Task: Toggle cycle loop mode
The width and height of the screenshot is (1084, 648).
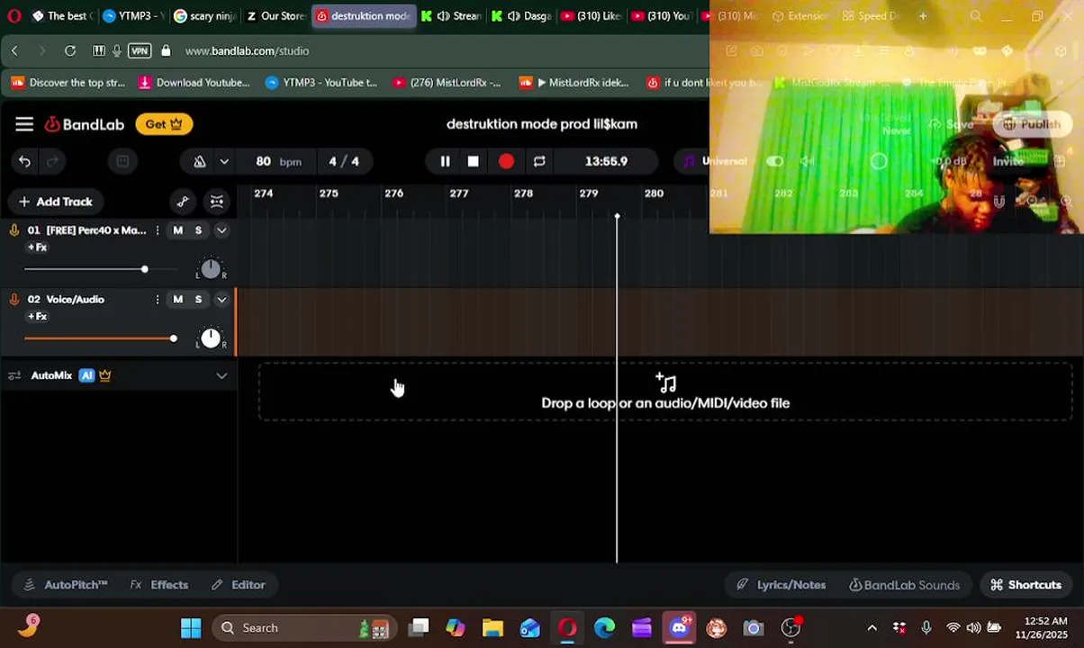Action: [539, 161]
